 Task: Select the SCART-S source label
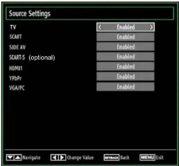click(x=17, y=57)
